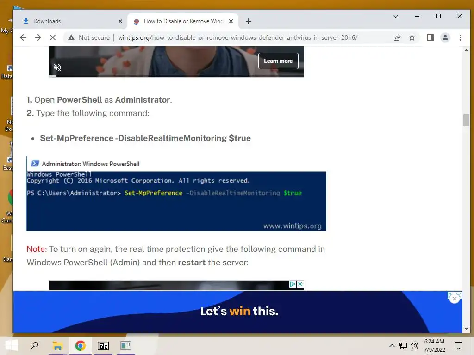Screen dimensions: 474x355
Task: Open the Action Center notifications
Action: point(459,346)
